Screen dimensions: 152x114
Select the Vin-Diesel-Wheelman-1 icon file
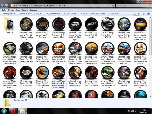[x=140, y=53]
